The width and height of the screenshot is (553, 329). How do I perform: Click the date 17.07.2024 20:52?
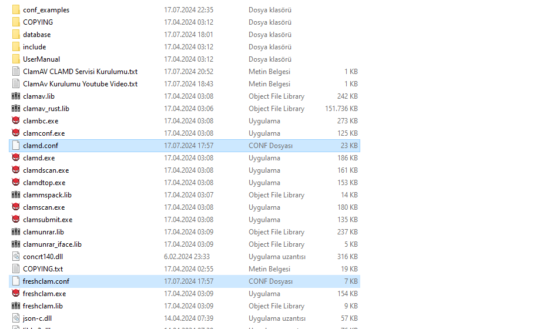click(x=189, y=72)
